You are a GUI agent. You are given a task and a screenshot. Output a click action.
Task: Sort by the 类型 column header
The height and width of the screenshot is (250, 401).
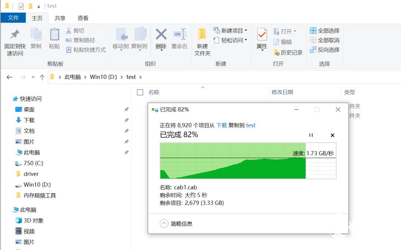pos(349,92)
